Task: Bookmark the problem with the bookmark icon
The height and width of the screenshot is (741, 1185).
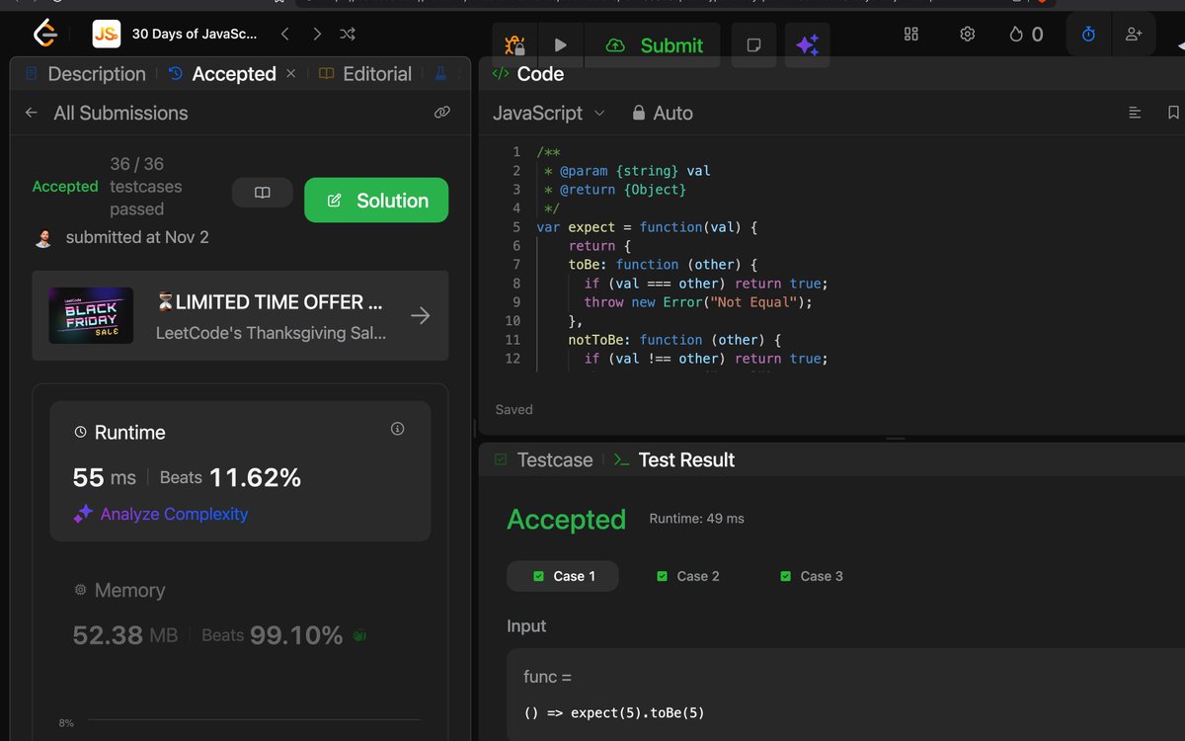Action: click(1172, 112)
